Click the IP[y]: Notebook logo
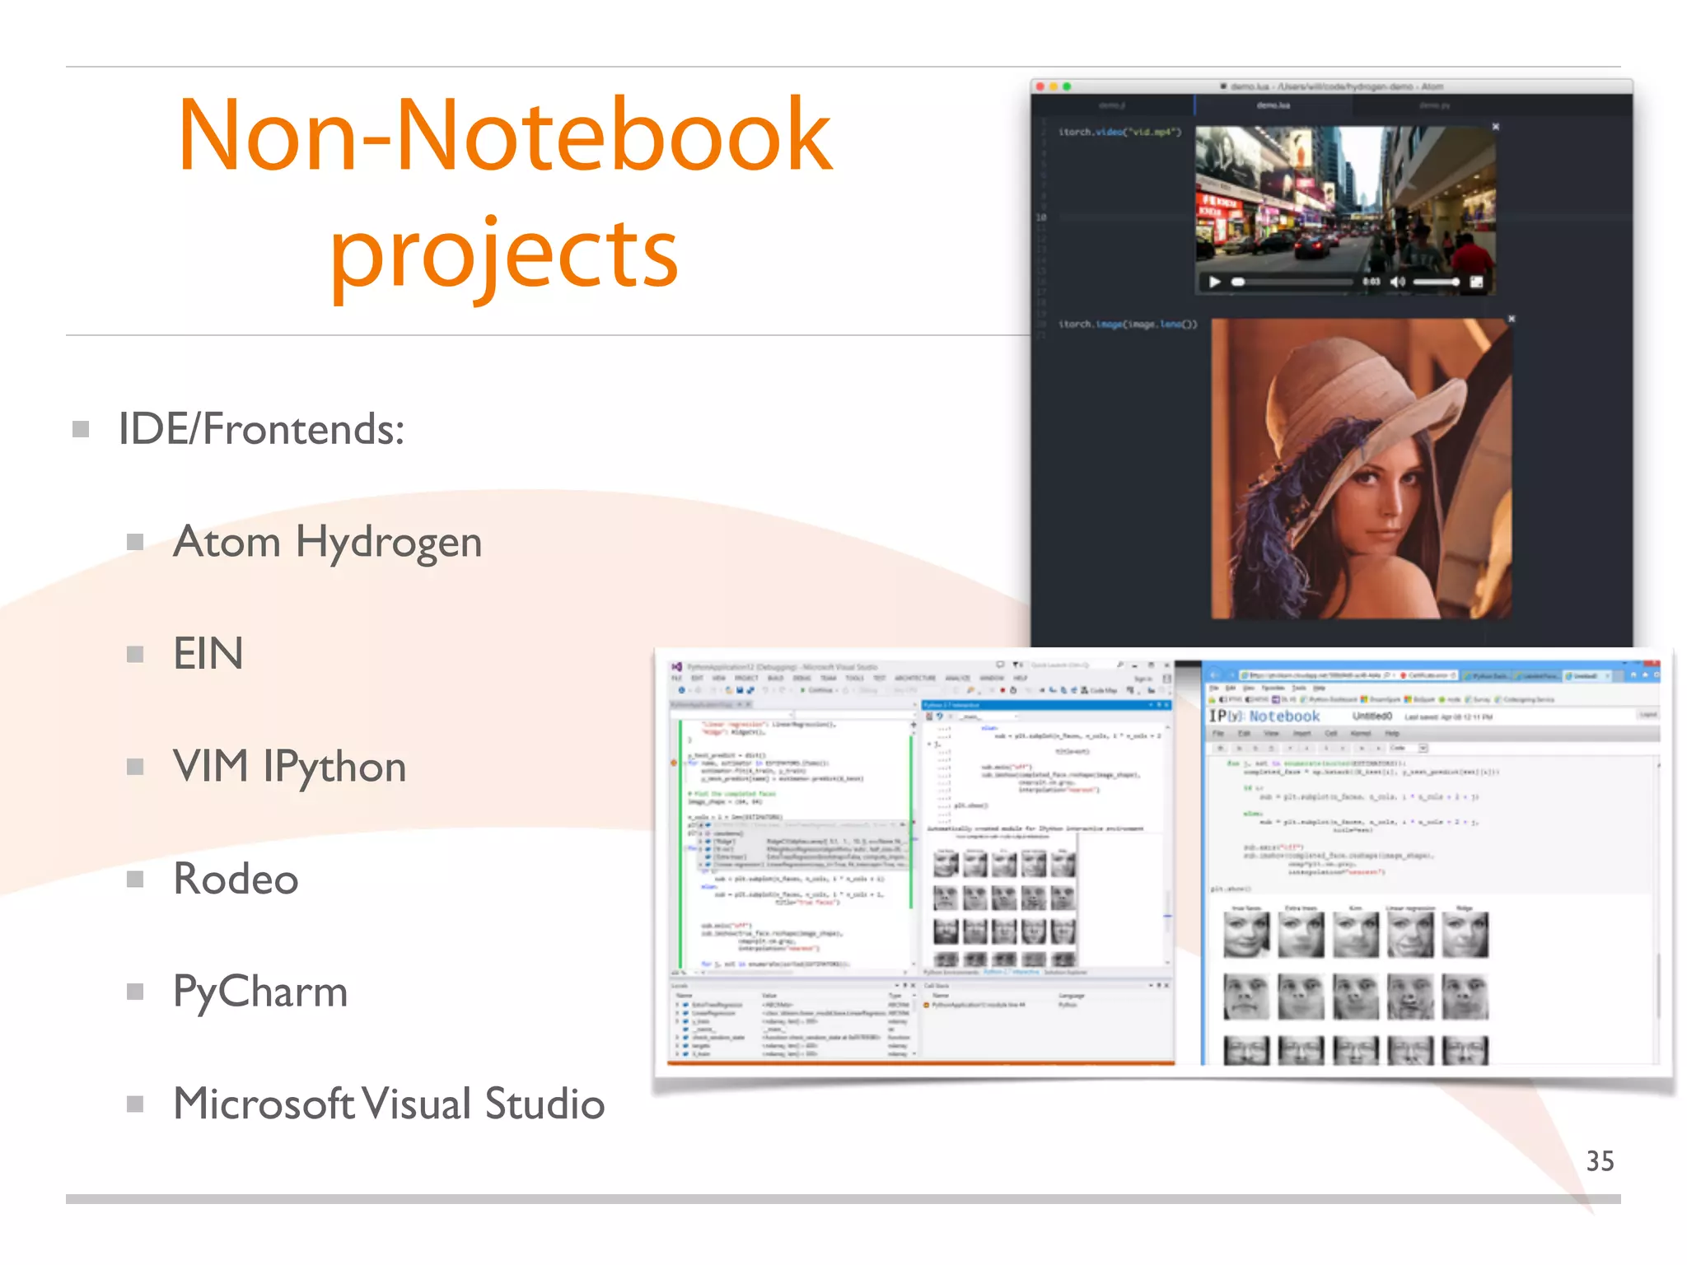 (1264, 717)
